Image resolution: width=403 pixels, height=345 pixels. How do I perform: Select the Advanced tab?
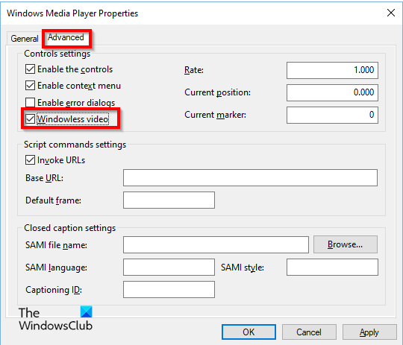(66, 38)
